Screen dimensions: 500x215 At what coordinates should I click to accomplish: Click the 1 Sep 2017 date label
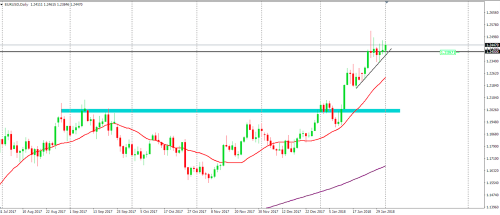[x=78, y=211]
